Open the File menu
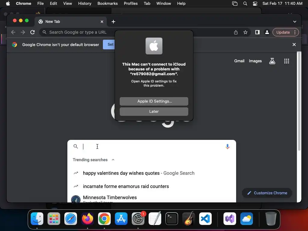 click(41, 3)
